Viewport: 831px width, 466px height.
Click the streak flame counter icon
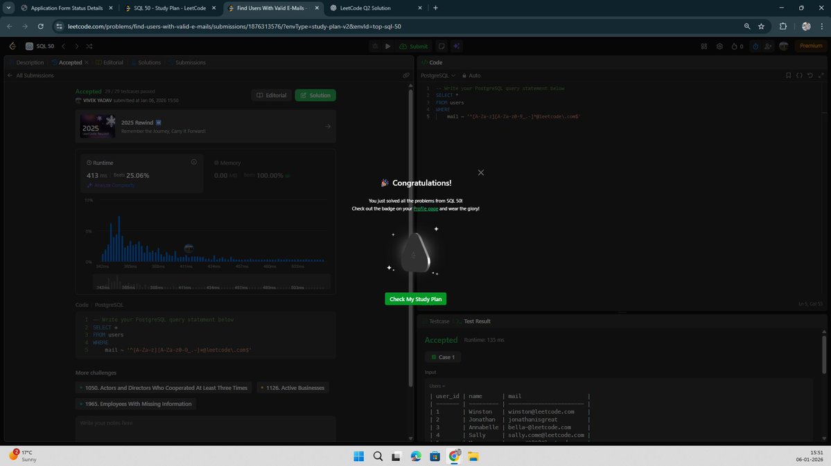(x=737, y=46)
